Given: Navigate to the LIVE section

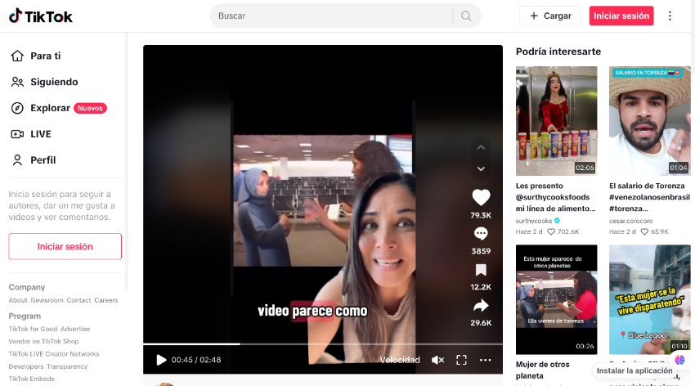Looking at the screenshot, I should (x=41, y=134).
